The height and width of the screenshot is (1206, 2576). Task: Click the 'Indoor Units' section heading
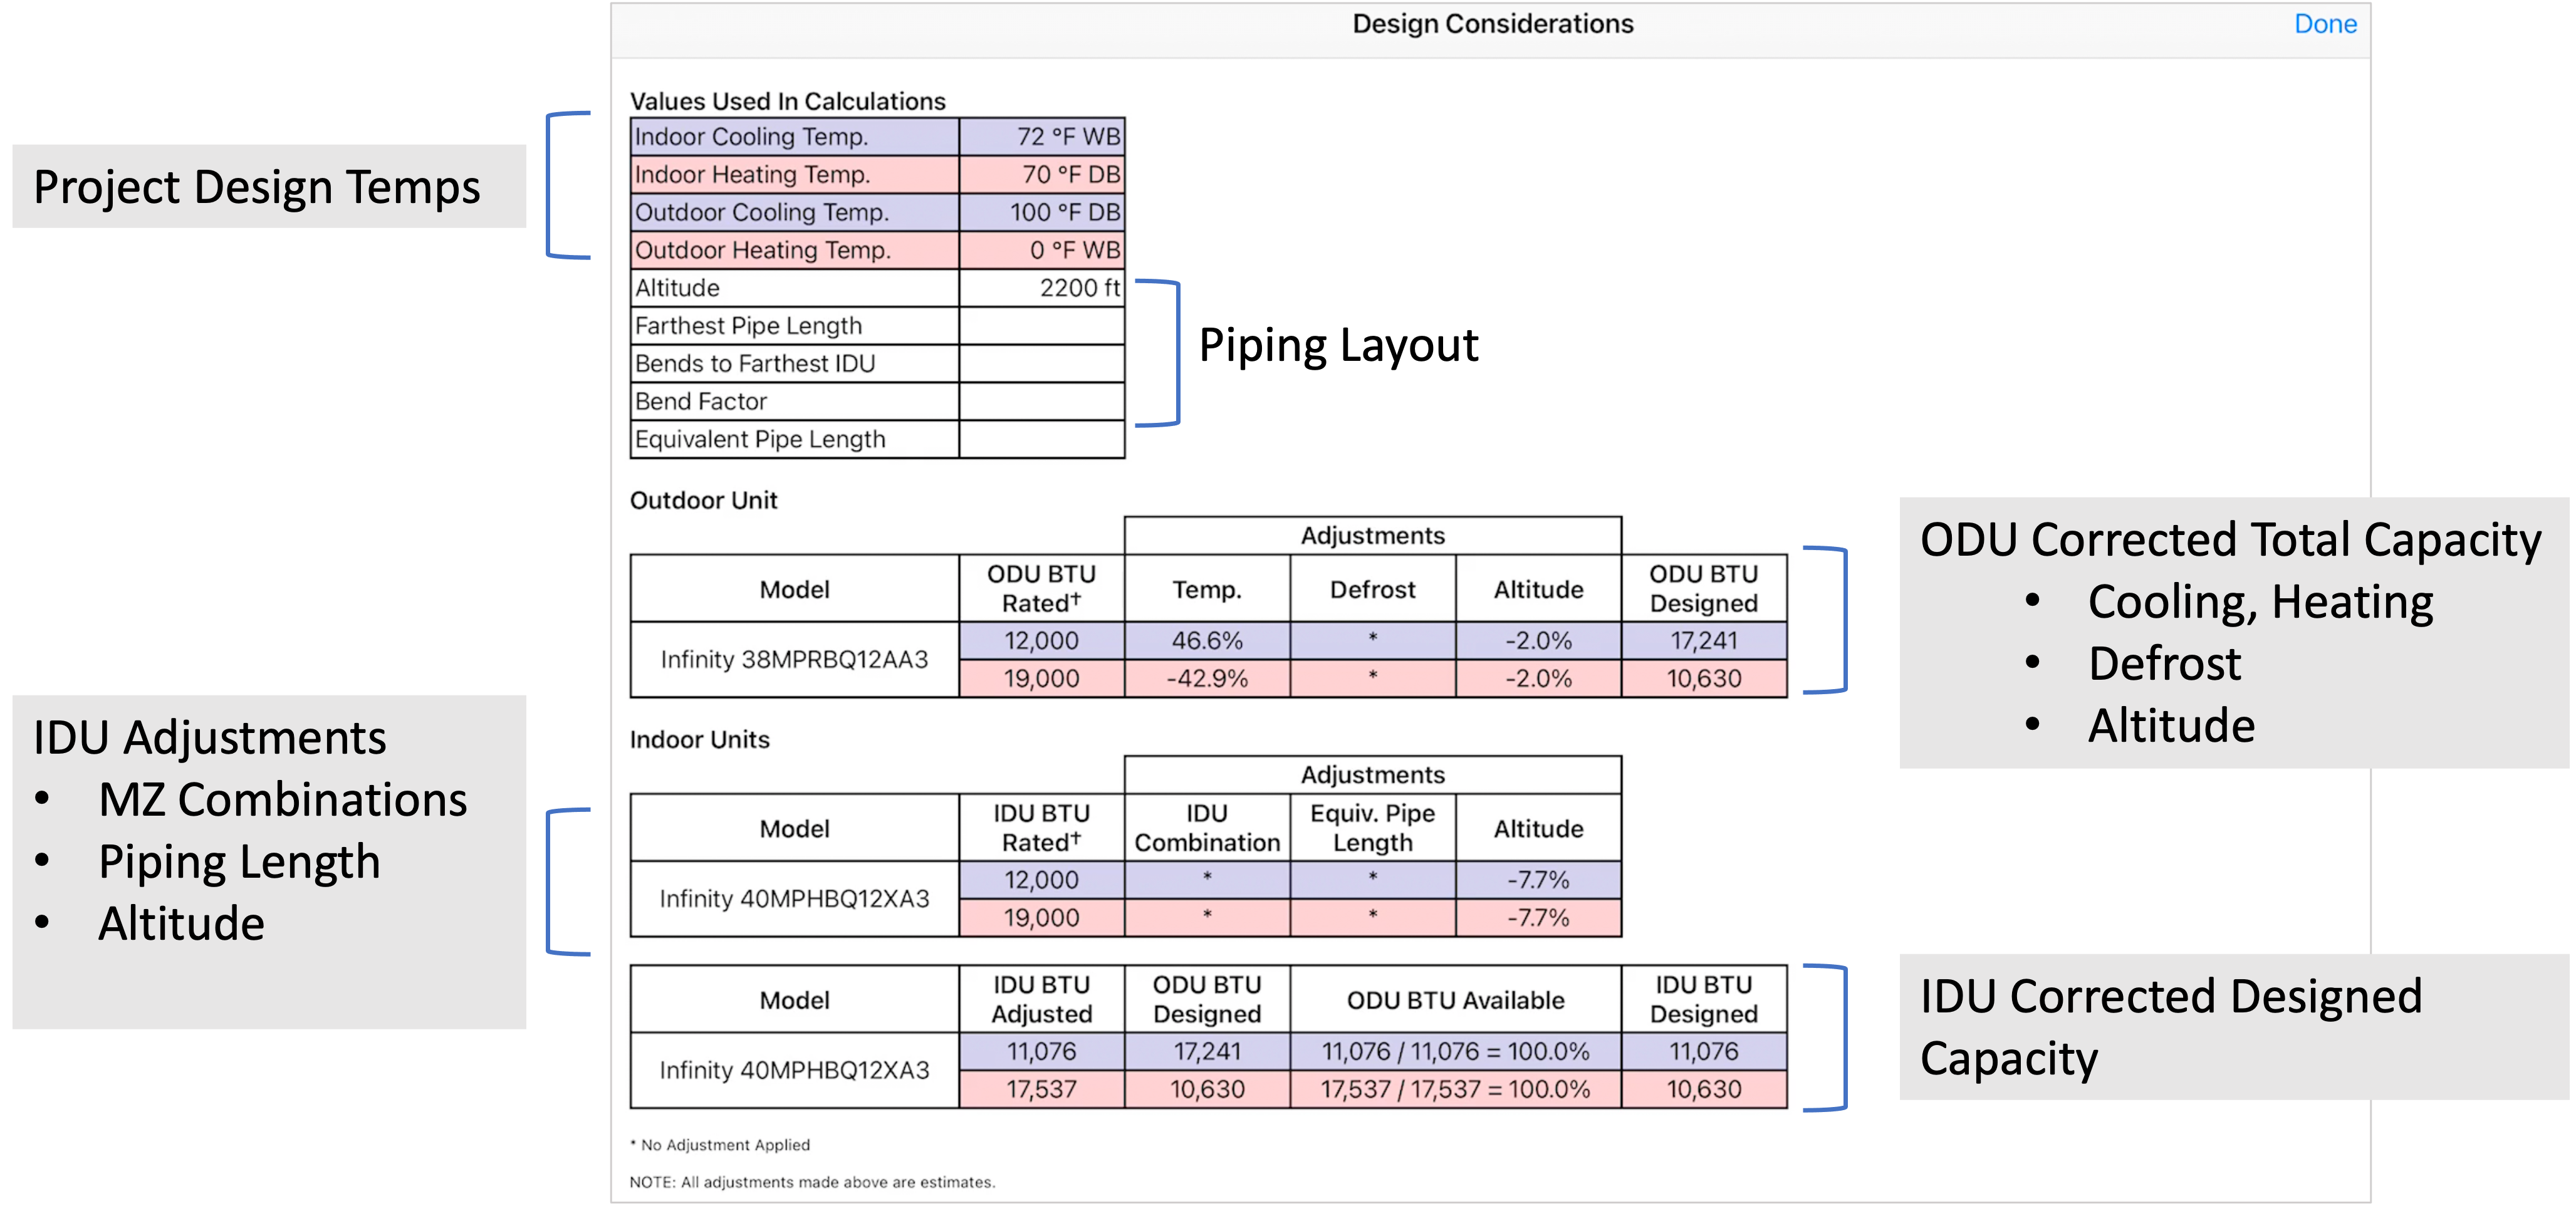[700, 739]
